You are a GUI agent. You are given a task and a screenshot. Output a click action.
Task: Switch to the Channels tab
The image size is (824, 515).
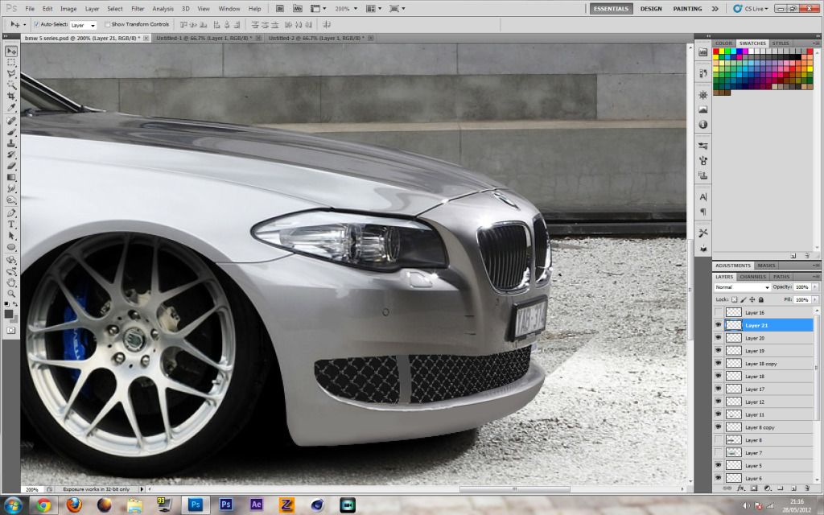(753, 277)
